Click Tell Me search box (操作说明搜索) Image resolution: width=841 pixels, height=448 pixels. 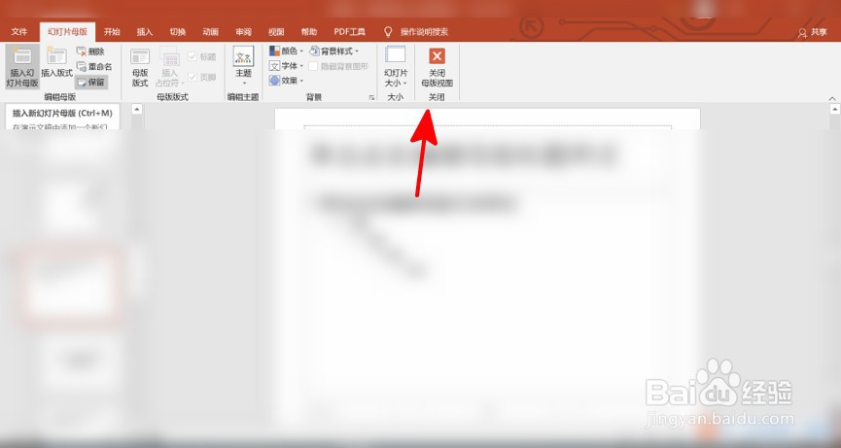tap(424, 32)
